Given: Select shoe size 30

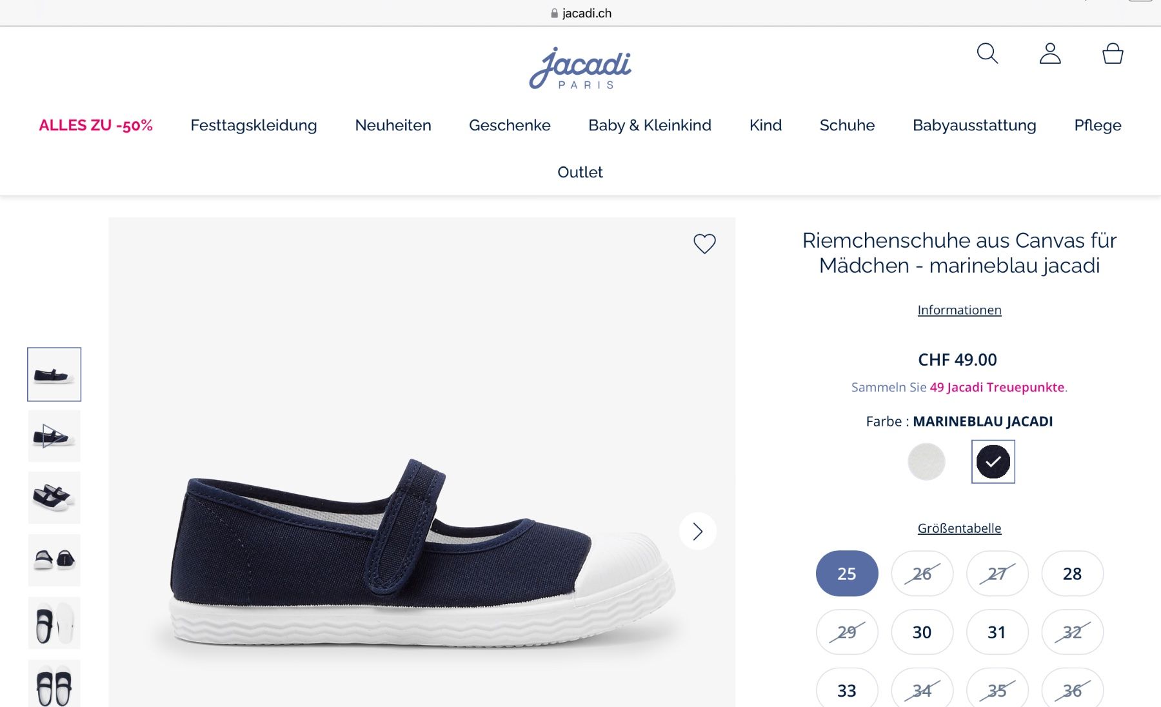Looking at the screenshot, I should pos(922,632).
